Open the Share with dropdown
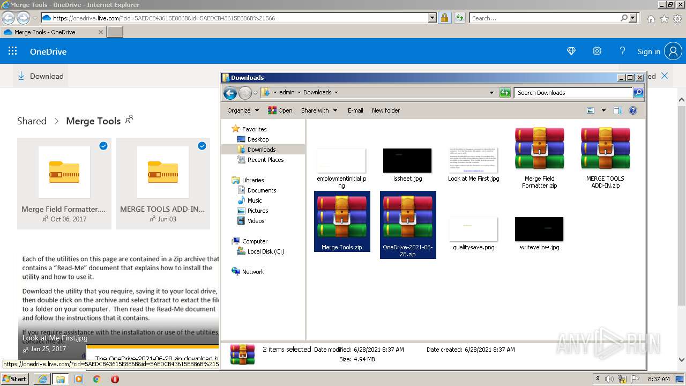This screenshot has height=386, width=686. [x=319, y=110]
